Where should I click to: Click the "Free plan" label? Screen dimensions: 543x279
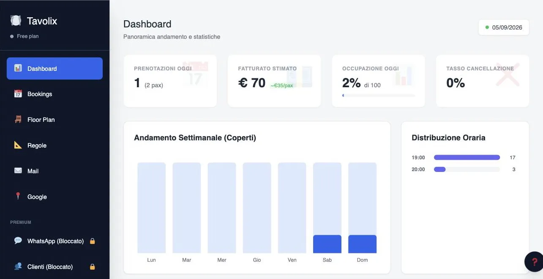28,36
